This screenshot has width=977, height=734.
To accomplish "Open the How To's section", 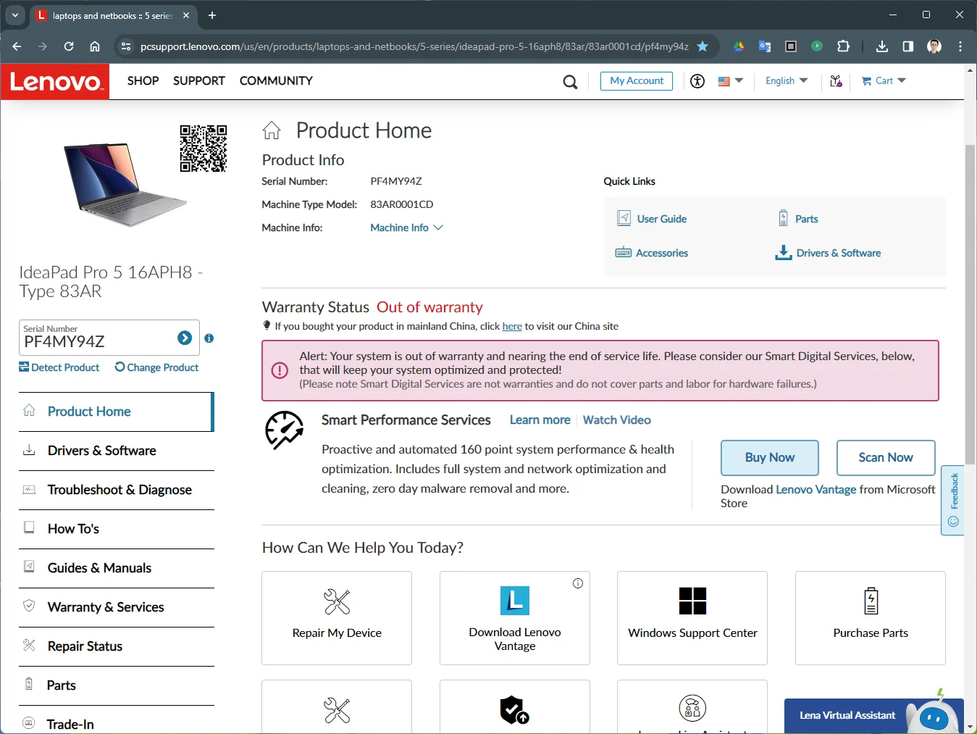I will 116,529.
